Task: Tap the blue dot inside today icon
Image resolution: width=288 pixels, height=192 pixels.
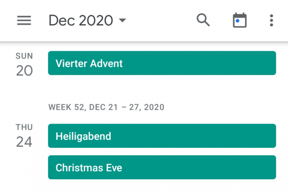Action: pos(237,21)
